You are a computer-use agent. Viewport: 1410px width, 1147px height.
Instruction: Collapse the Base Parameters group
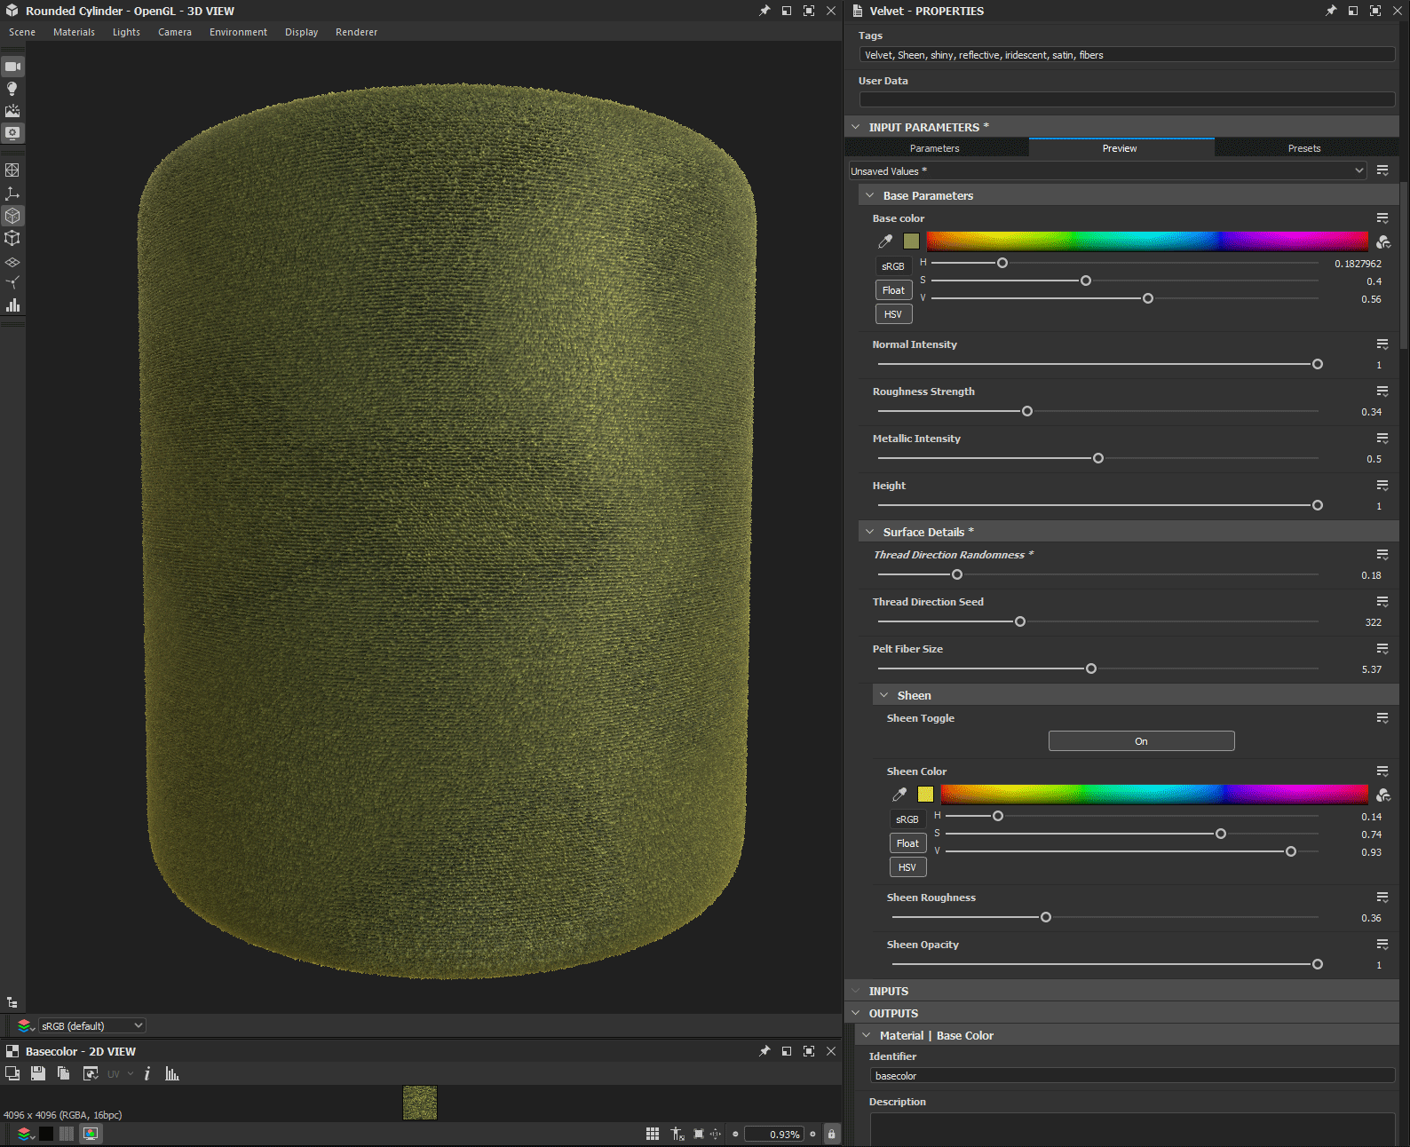(x=870, y=195)
